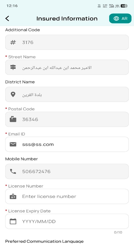Tap the battery indicator in status bar
The height and width of the screenshot is (248, 134).
coord(124,6)
